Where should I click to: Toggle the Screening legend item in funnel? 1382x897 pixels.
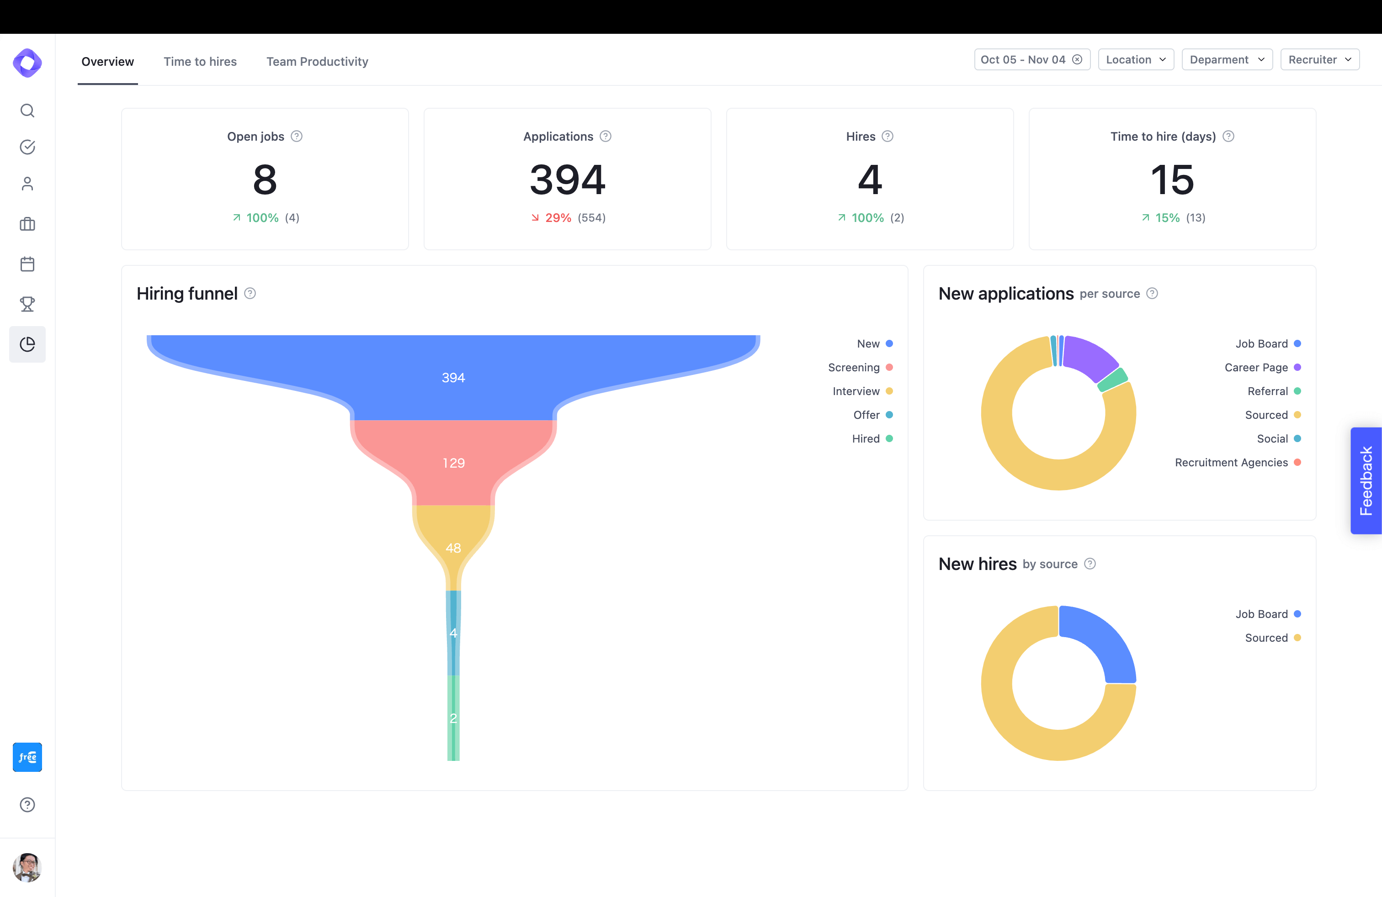click(x=859, y=368)
